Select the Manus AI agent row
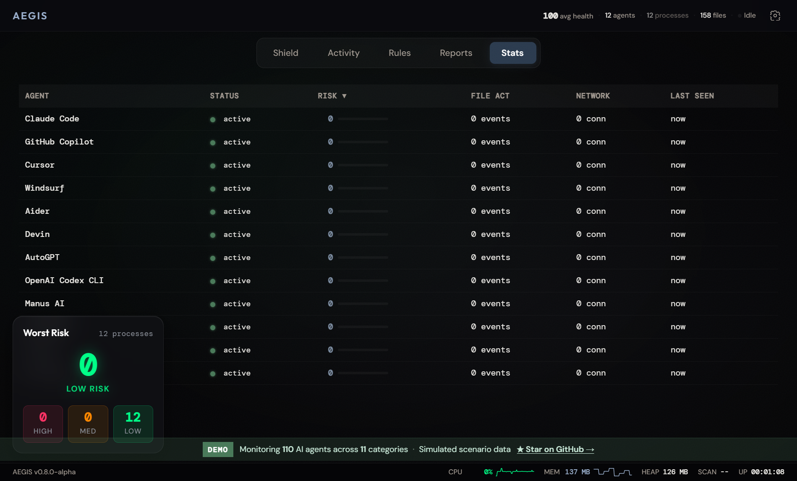 pyautogui.click(x=398, y=304)
